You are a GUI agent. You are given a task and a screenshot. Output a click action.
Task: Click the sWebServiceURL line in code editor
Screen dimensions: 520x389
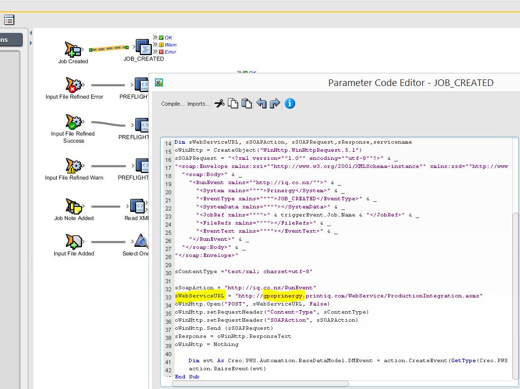[329, 296]
